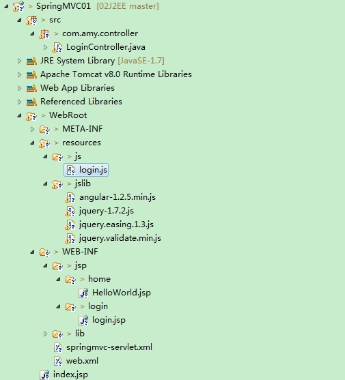Click the Apache Tomcat Runtime Libraries icon

(31, 74)
